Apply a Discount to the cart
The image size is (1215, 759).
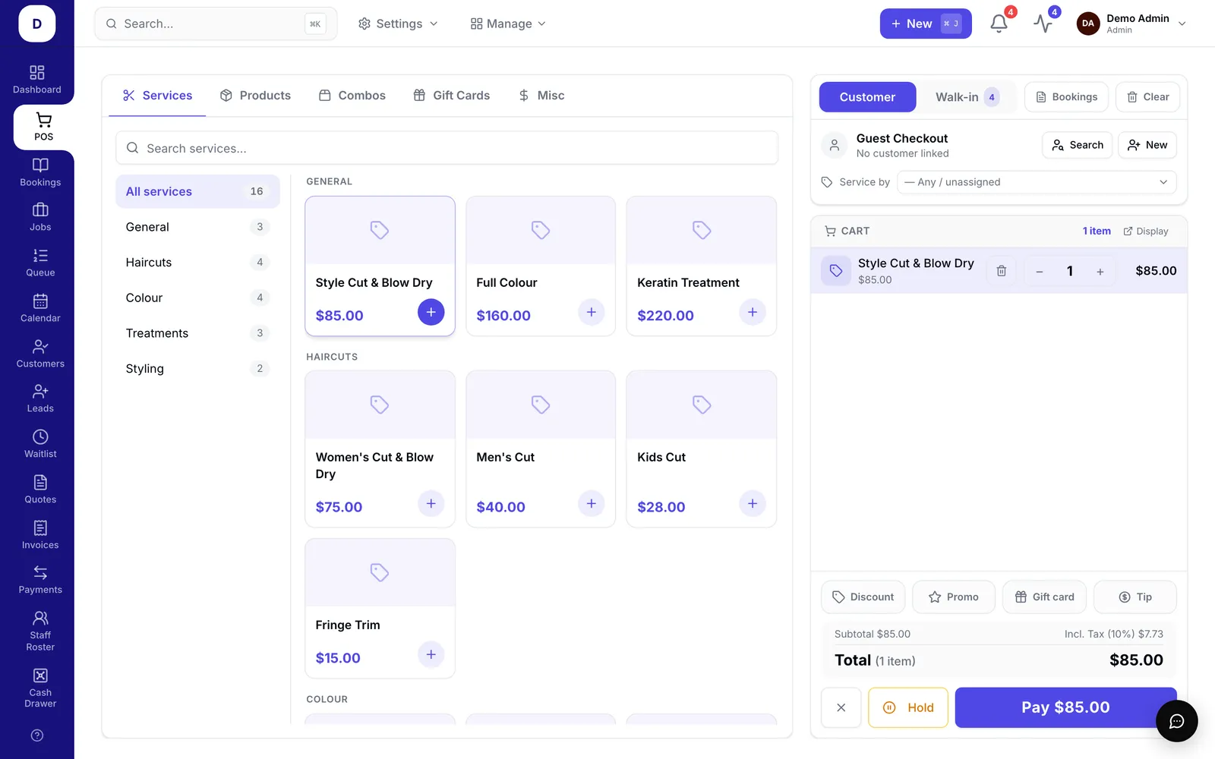pos(863,597)
